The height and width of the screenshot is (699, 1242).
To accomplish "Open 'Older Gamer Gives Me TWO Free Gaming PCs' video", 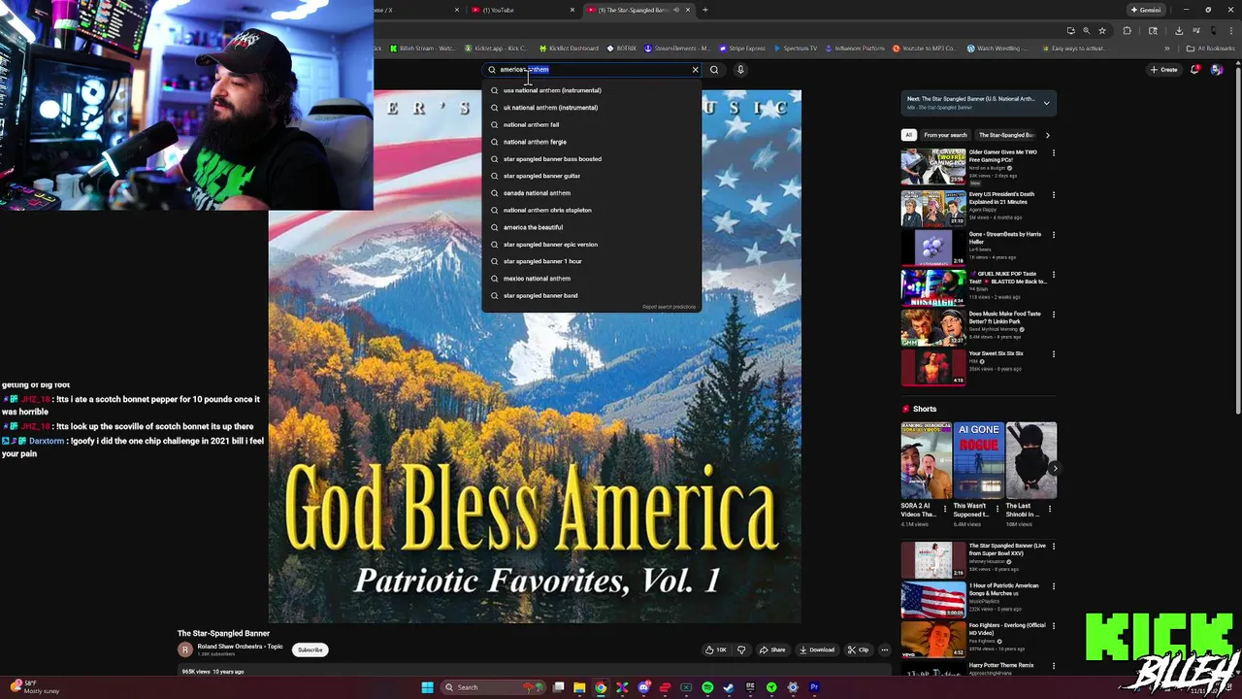I will [933, 166].
